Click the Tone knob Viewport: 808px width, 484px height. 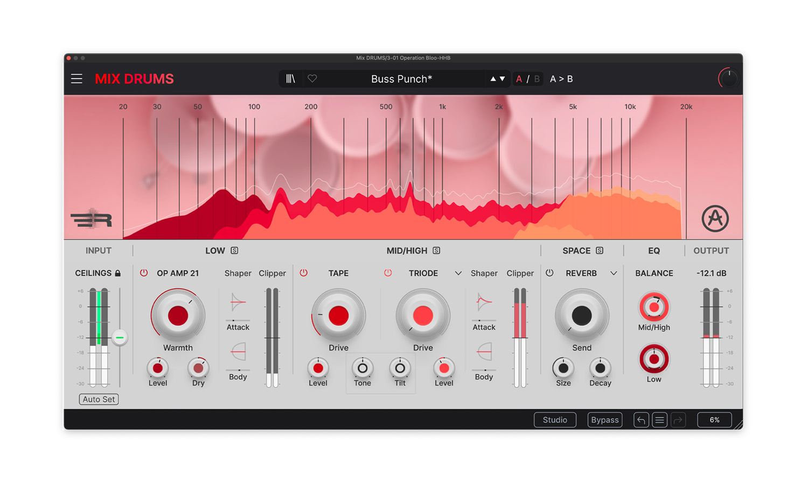pos(363,368)
